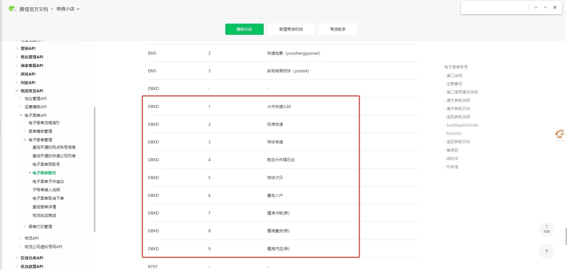This screenshot has width=567, height=270.
Task: Open 电子面单取消下单 page
Action: [48, 198]
